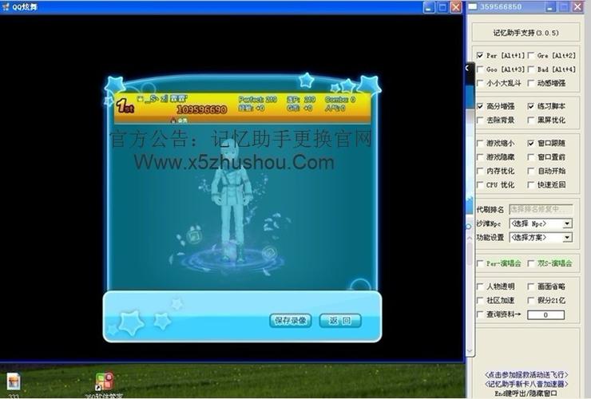Click the 保存录像 button

(x=290, y=320)
